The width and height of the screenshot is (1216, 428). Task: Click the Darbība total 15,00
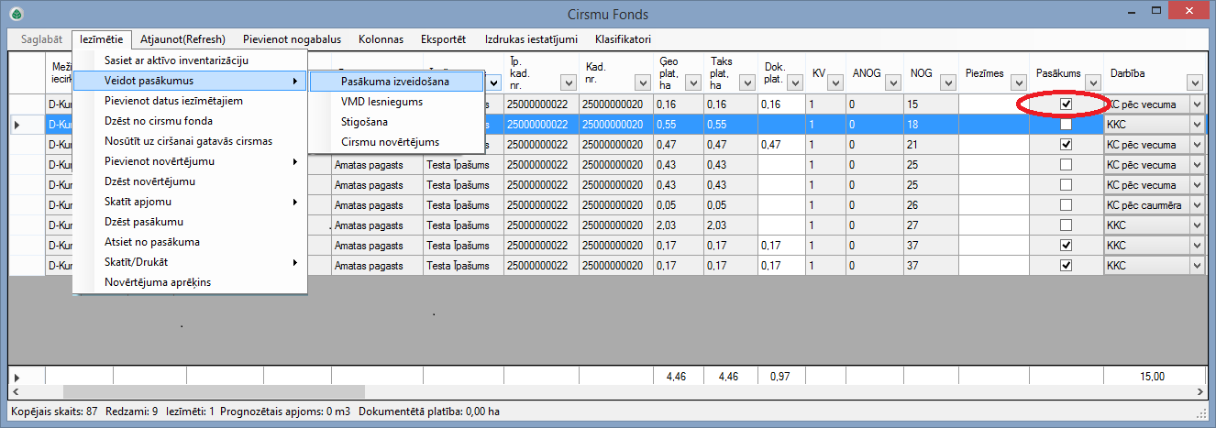coord(1153,376)
